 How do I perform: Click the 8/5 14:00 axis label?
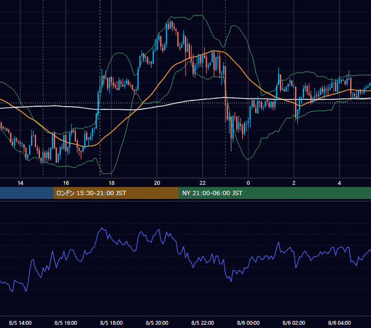20,323
